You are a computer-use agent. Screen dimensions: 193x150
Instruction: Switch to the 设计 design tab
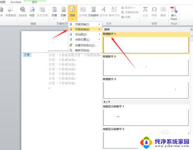coord(35,2)
